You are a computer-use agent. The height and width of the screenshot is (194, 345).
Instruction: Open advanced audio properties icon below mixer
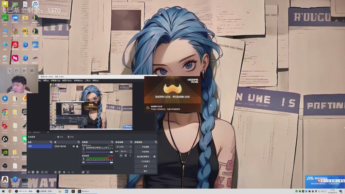point(83,172)
